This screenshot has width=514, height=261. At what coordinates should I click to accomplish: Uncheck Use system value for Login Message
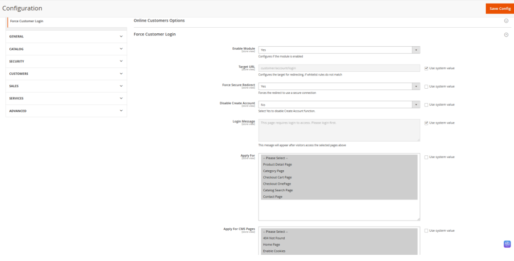click(x=426, y=123)
